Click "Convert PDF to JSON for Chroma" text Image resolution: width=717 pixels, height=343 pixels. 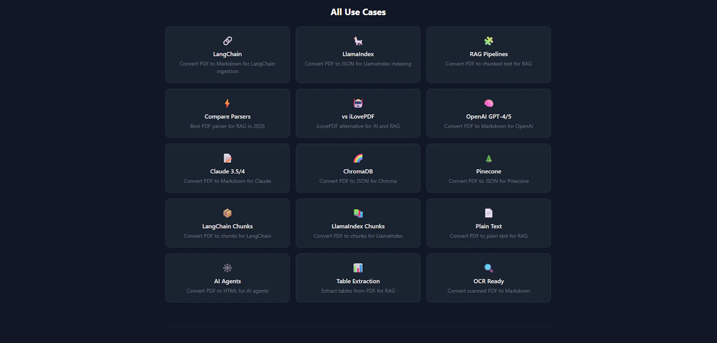click(x=358, y=182)
